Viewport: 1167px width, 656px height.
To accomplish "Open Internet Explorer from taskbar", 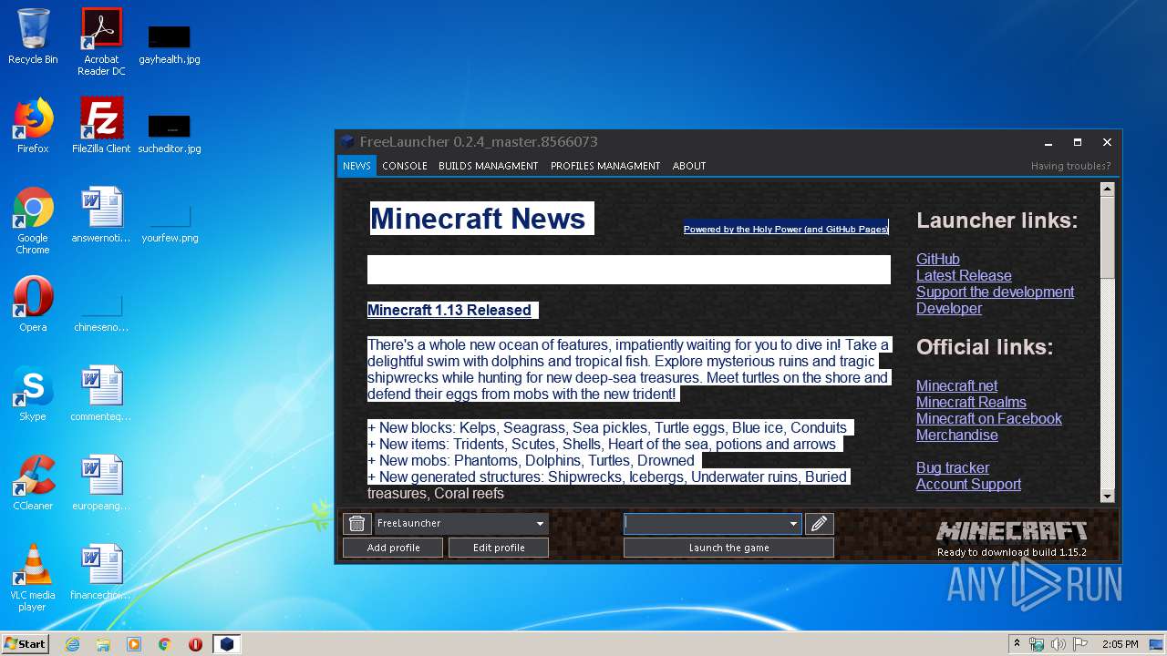I will (x=72, y=644).
